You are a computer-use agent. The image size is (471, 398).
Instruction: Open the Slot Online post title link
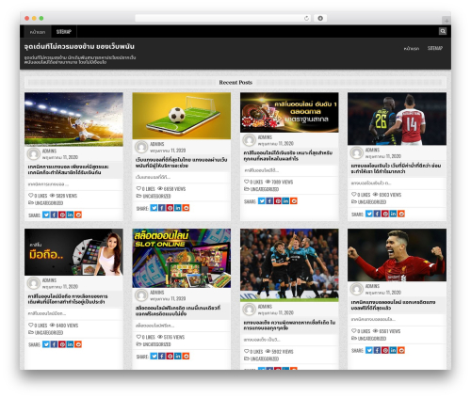tap(178, 310)
